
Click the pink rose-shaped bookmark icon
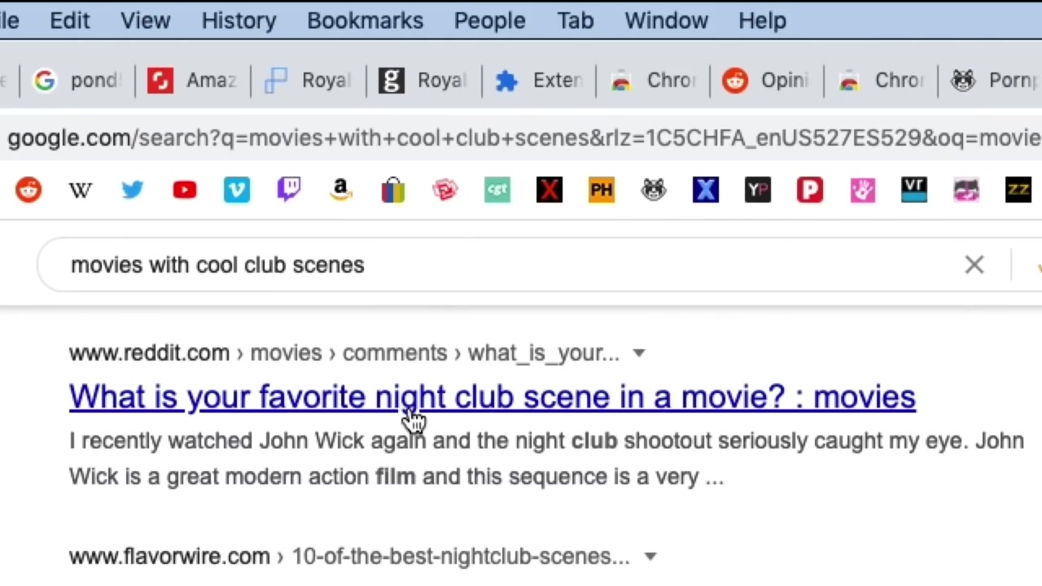click(445, 190)
